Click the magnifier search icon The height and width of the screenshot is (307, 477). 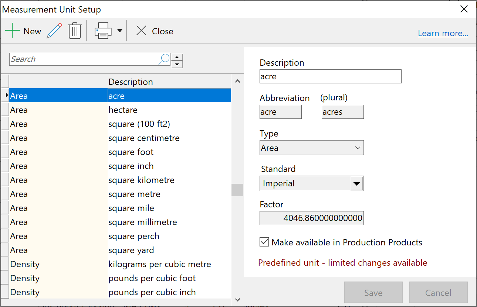(x=164, y=59)
